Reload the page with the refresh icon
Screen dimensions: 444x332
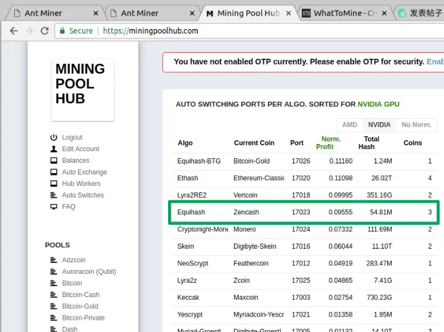[45, 30]
